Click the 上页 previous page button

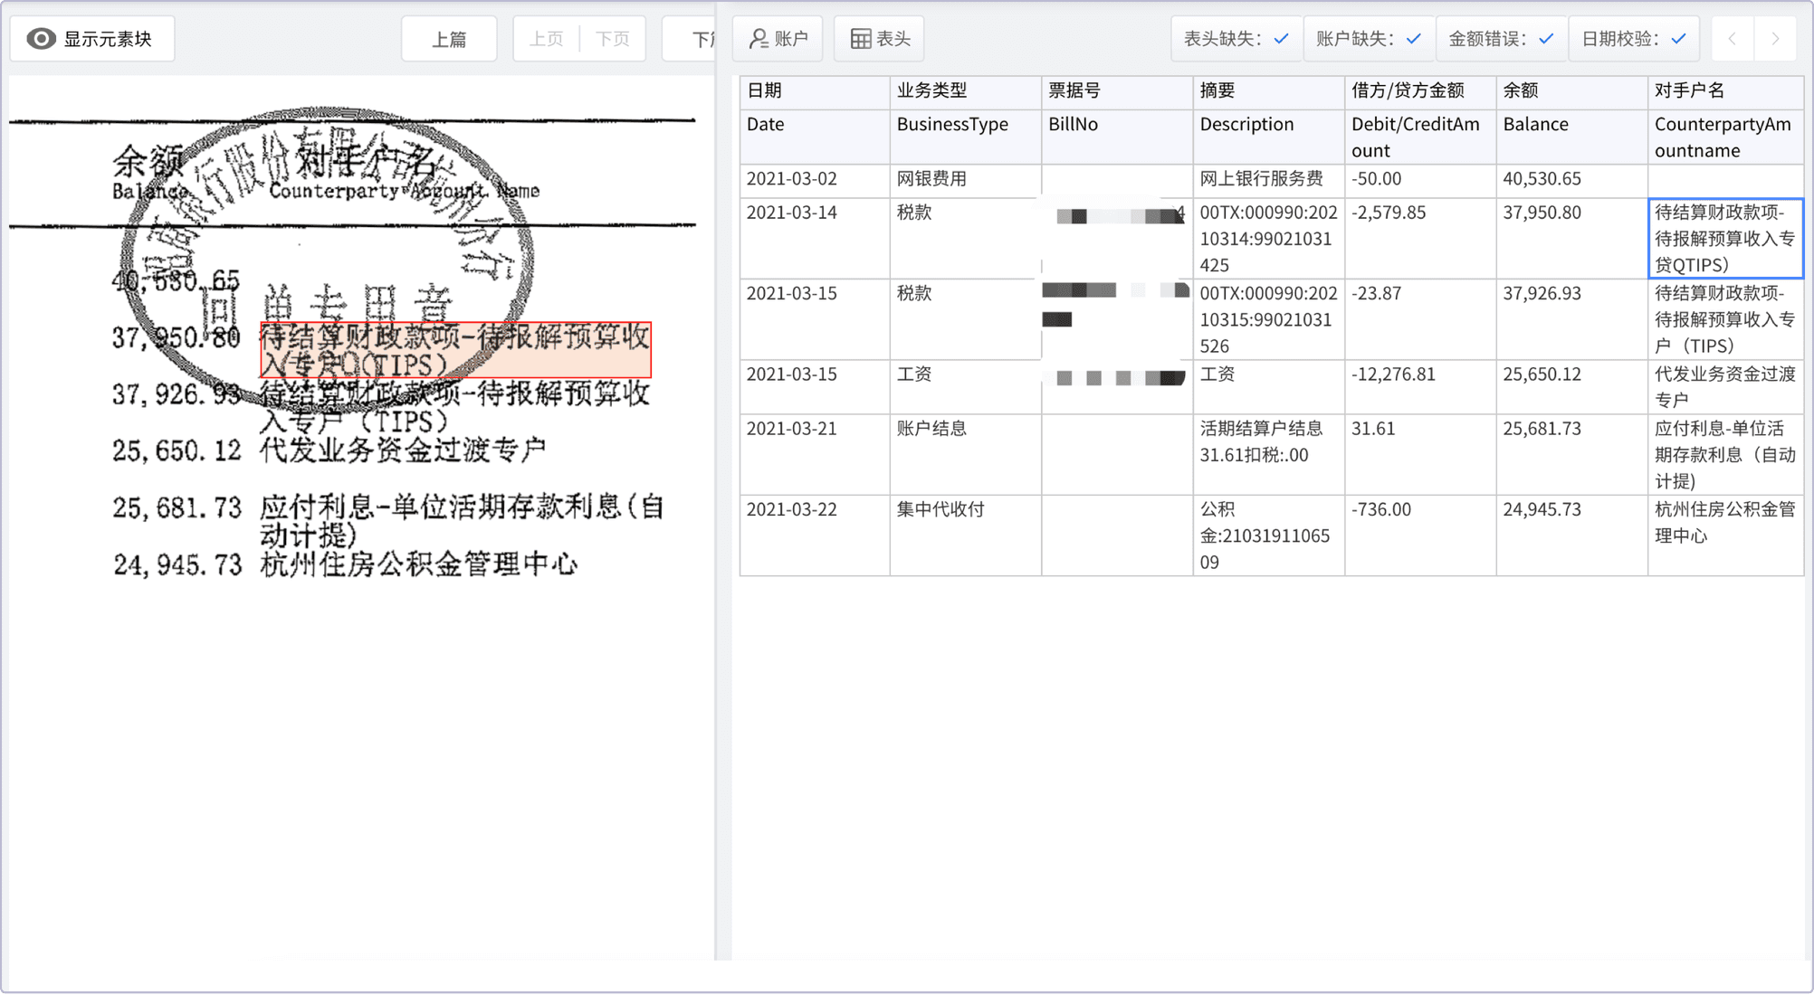point(546,39)
